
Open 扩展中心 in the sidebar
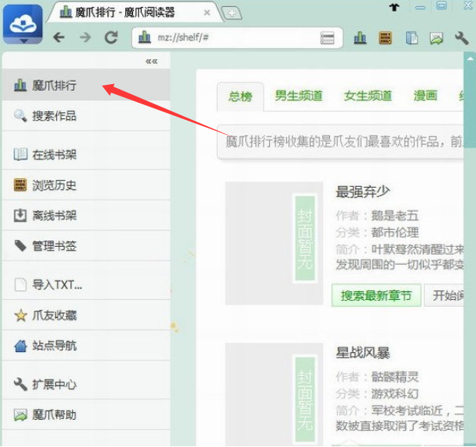tap(86, 385)
